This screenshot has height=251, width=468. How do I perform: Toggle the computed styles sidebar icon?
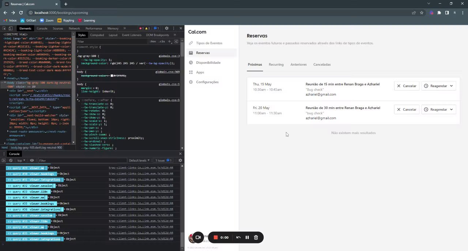point(176,41)
